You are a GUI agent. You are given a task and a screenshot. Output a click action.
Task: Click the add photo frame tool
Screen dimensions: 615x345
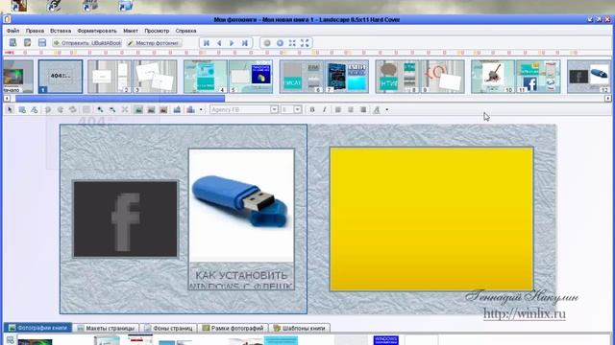[x=22, y=110]
